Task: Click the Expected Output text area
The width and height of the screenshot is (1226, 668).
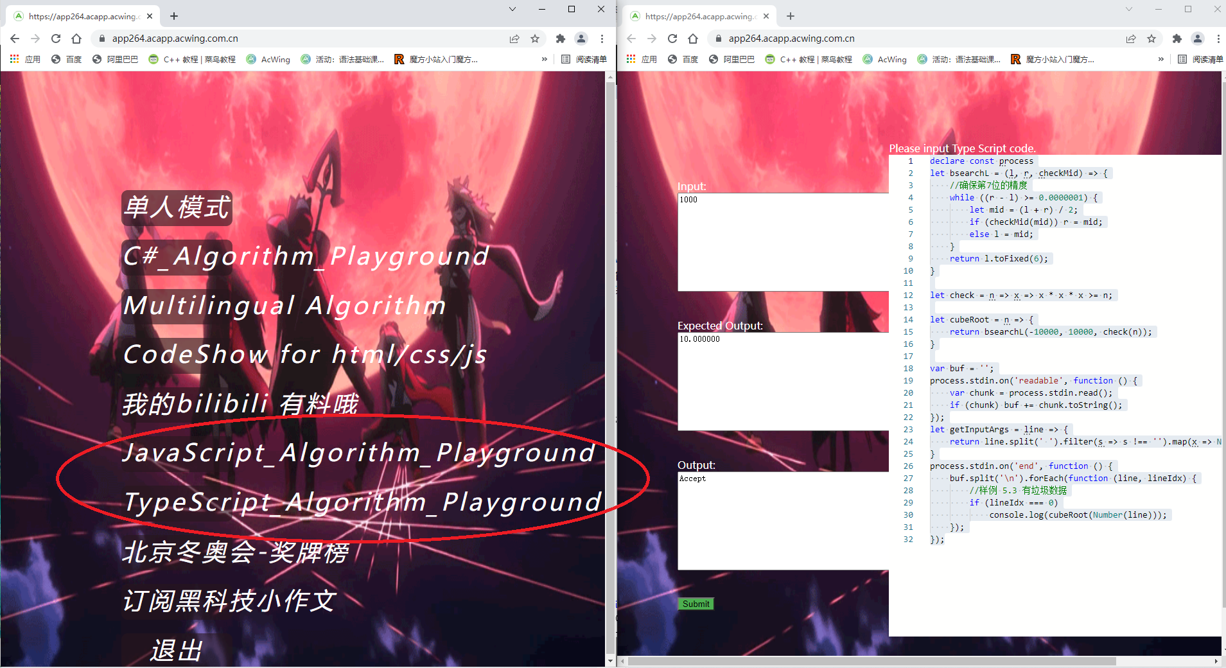Action: pos(783,381)
